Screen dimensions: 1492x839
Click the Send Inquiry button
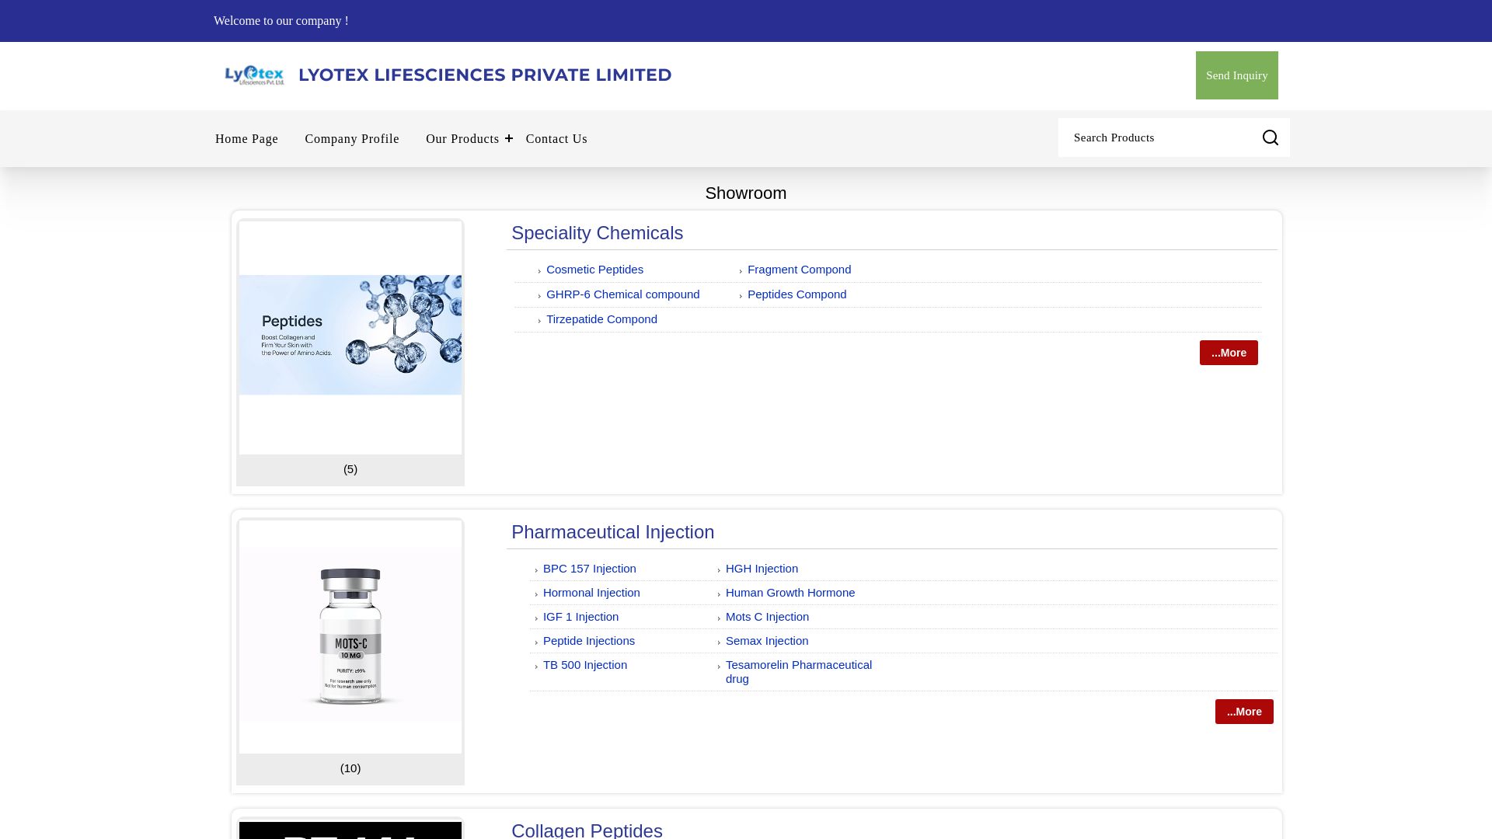pos(1237,75)
